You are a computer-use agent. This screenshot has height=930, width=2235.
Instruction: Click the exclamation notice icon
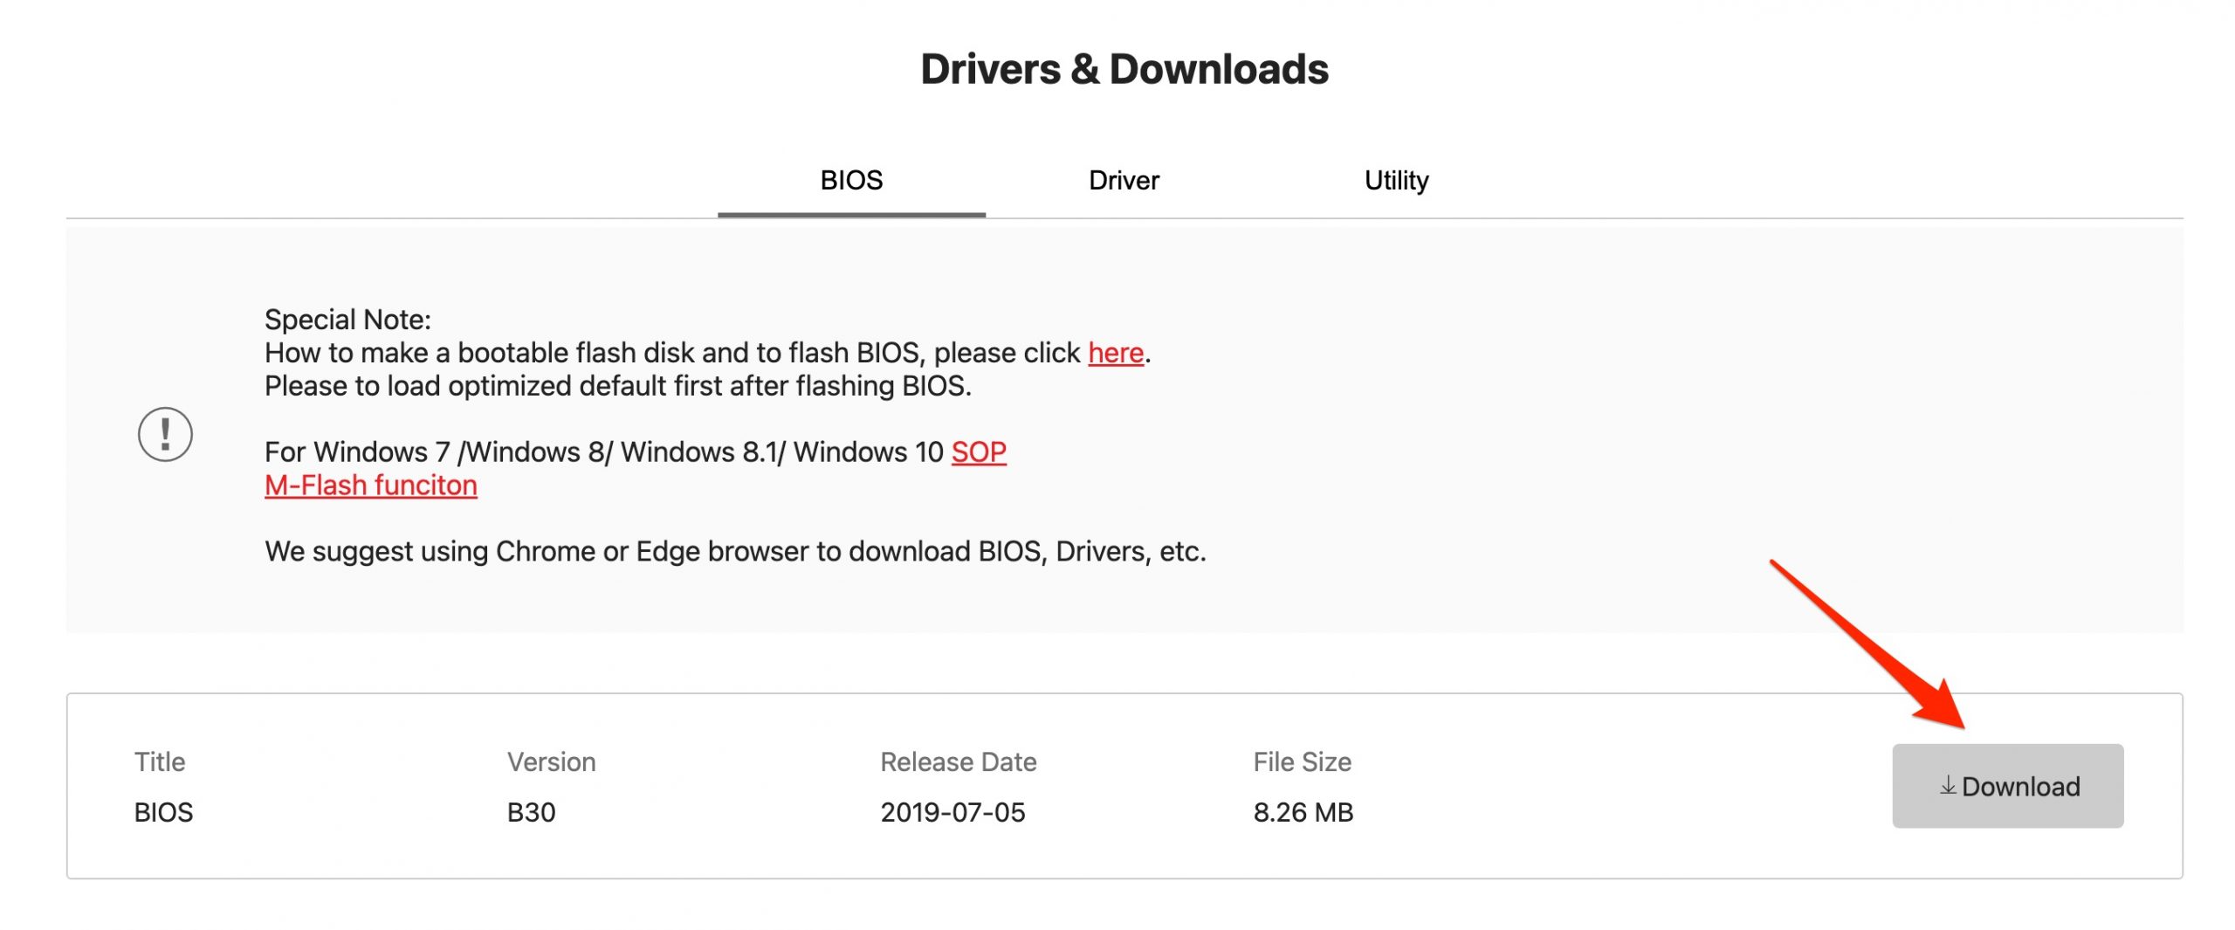[x=165, y=434]
